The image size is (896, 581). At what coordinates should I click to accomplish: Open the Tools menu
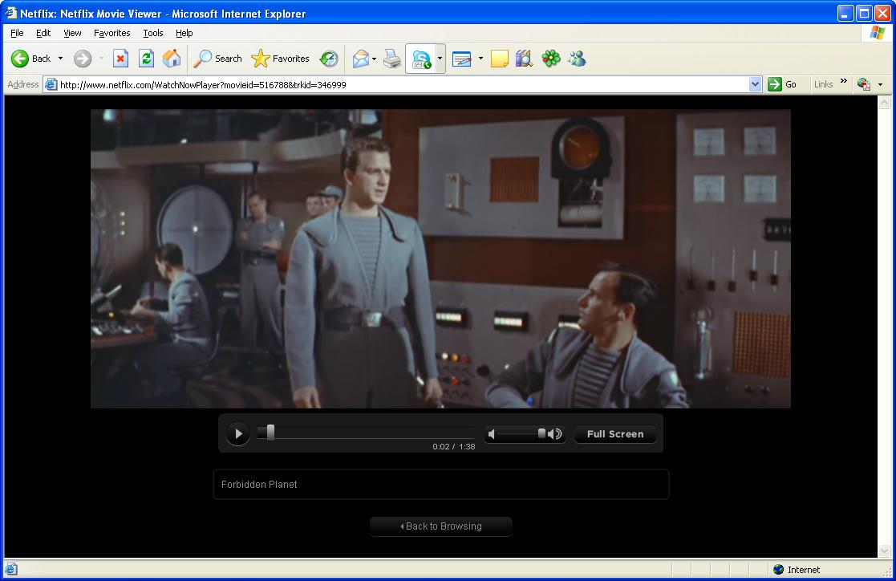[x=152, y=33]
